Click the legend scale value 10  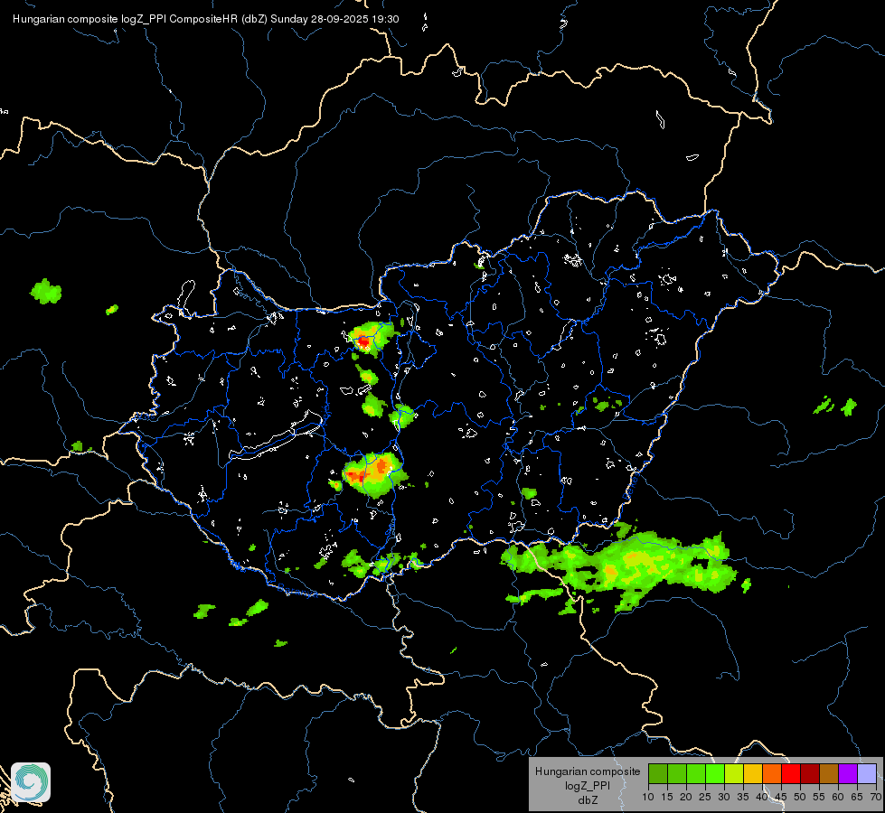click(648, 798)
